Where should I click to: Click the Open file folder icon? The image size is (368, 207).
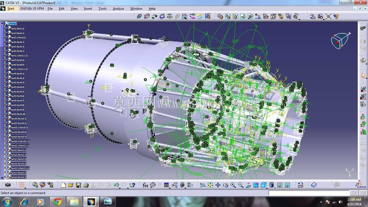[x=71, y=185]
